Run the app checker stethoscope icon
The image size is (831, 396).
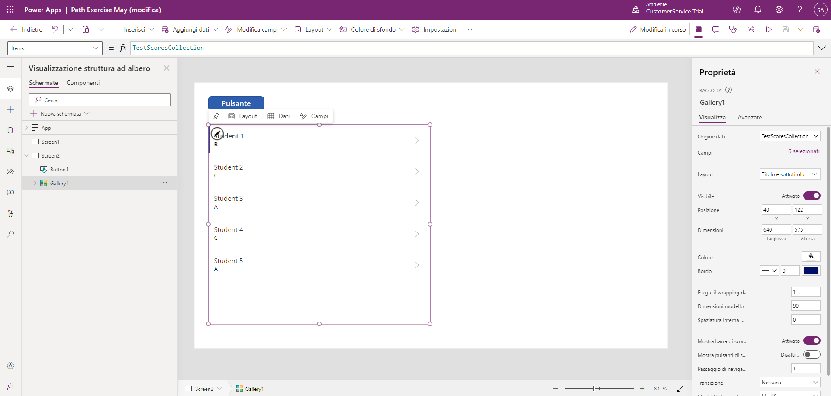pyautogui.click(x=733, y=29)
